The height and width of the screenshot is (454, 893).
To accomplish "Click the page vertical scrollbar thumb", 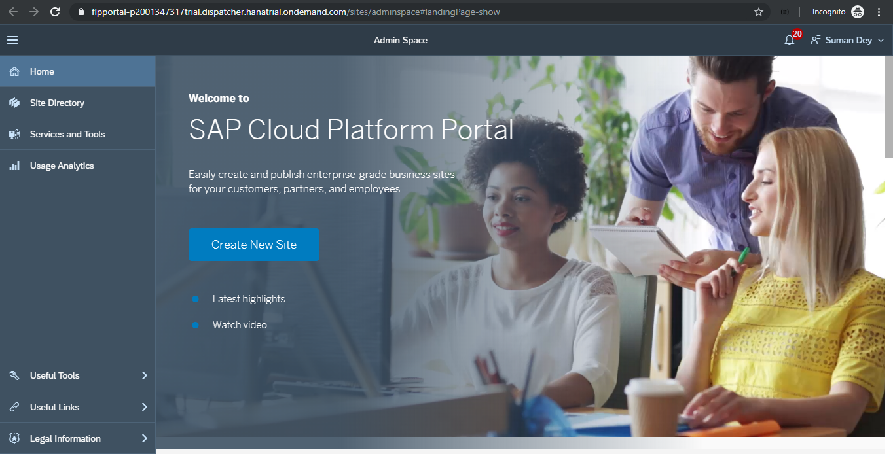I will tap(889, 106).
